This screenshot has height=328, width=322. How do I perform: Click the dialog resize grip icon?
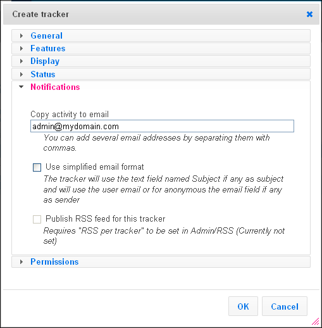[316, 322]
